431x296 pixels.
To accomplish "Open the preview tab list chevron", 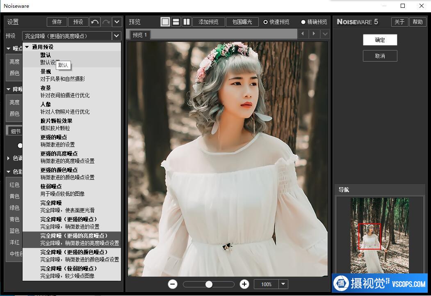I will 325,34.
